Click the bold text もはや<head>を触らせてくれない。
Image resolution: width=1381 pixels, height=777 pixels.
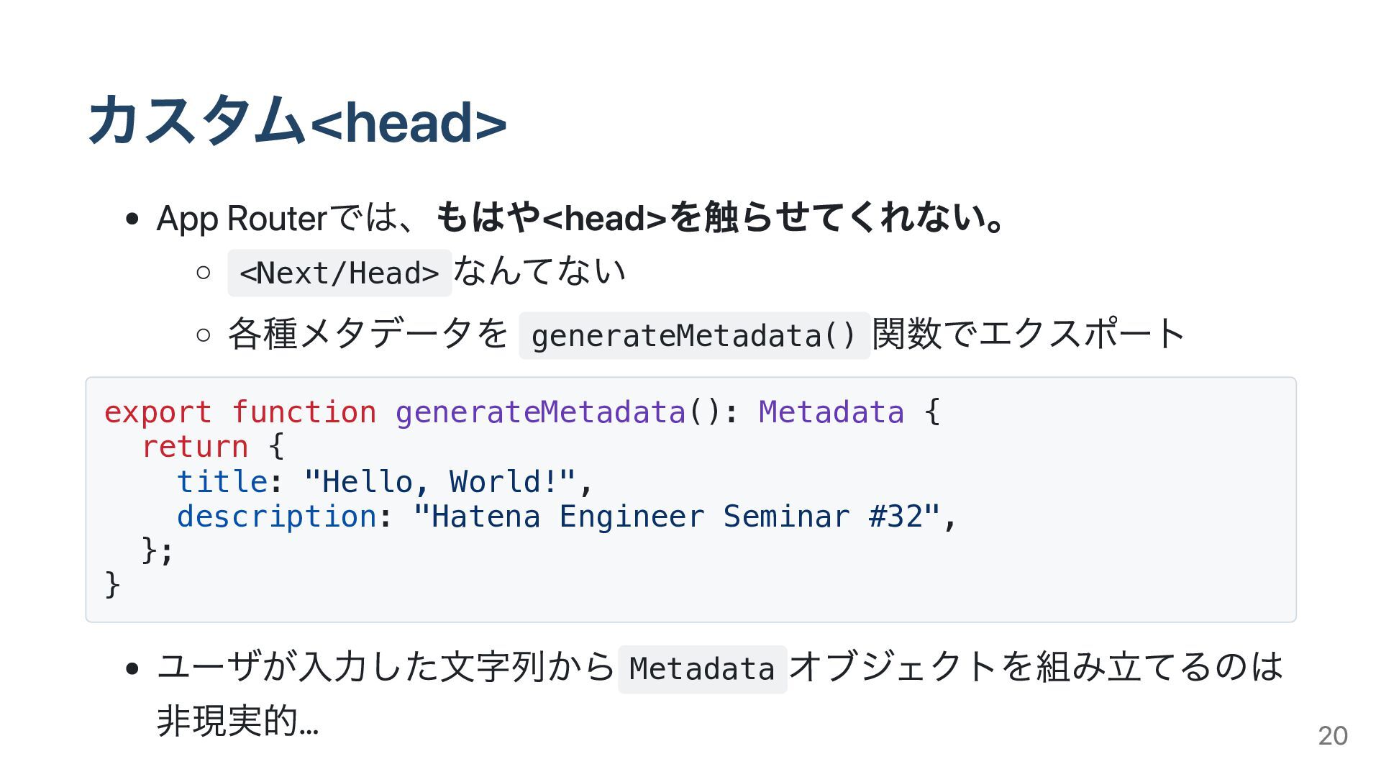tap(719, 218)
